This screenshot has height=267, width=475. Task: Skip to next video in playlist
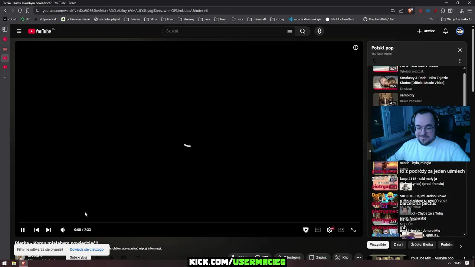click(x=48, y=230)
